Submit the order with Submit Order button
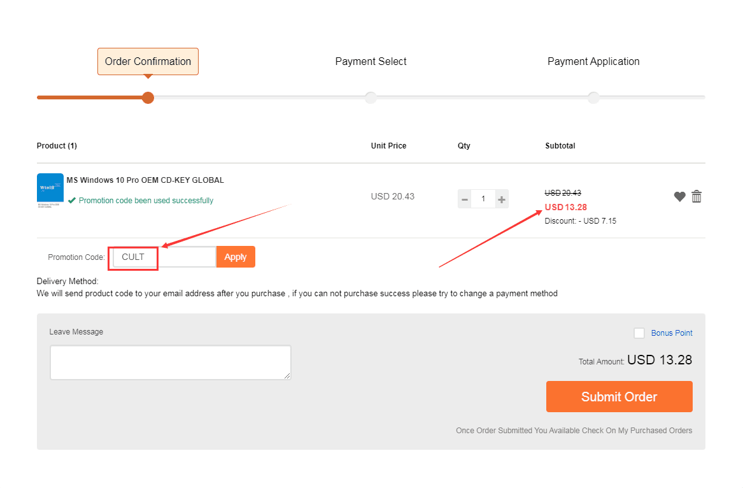 619,396
